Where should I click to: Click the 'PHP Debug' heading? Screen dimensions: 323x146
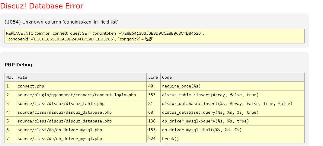18,65
